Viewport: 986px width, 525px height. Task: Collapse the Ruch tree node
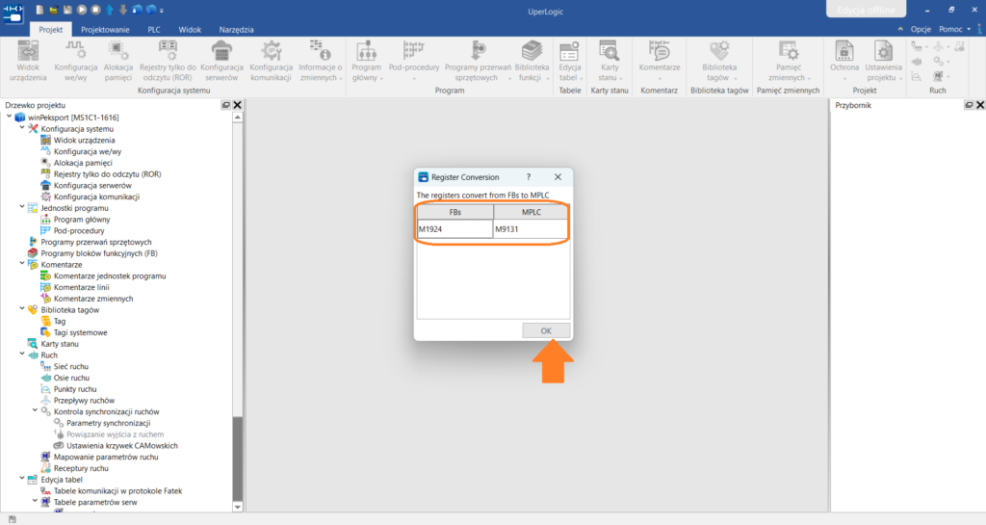[22, 354]
